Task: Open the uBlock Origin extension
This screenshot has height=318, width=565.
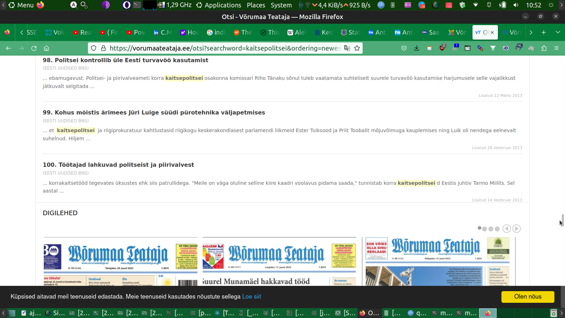Action: (442, 48)
